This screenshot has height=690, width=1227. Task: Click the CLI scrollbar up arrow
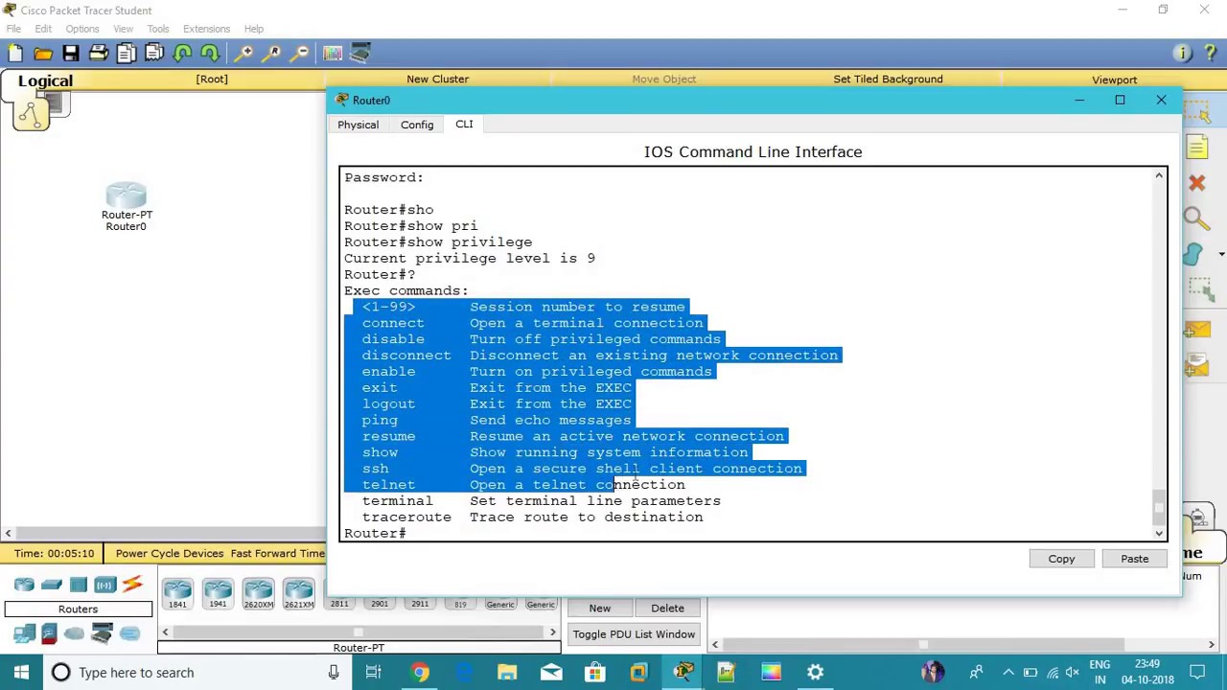coord(1159,175)
